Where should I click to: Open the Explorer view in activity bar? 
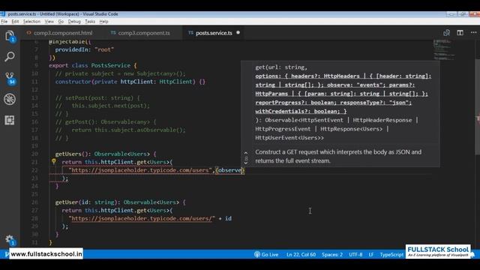10,36
